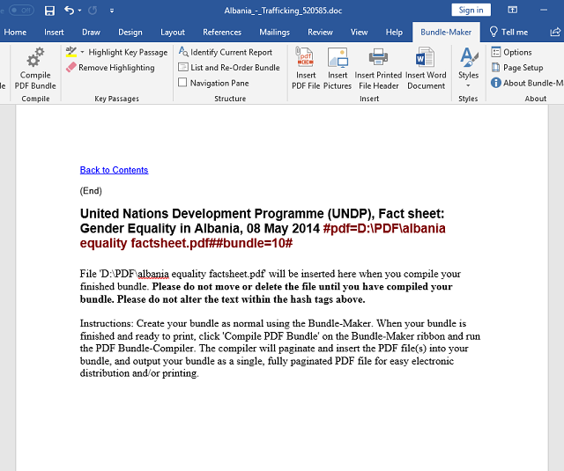
Task: Save the document using floppy icon
Action: coord(49,11)
